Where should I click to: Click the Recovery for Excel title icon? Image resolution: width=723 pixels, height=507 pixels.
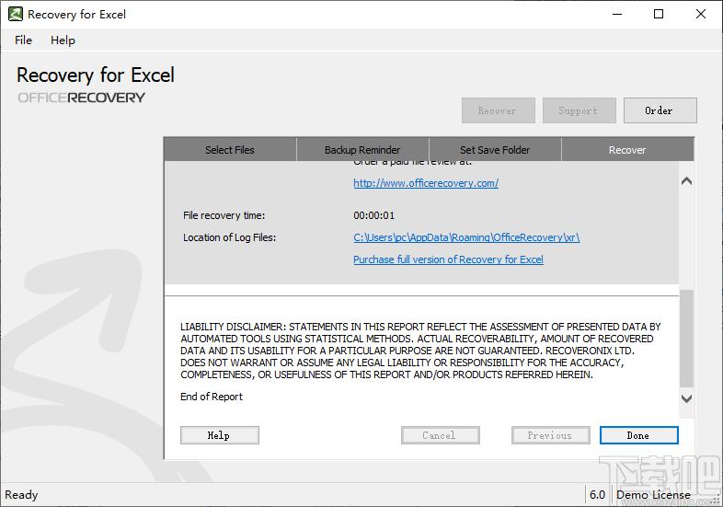16,15
